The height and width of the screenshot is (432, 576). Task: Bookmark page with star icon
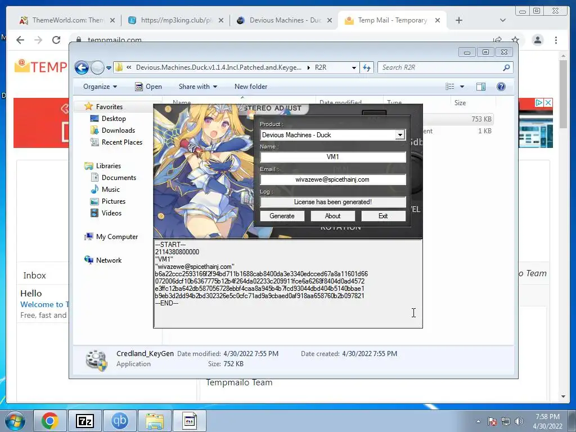click(x=515, y=40)
